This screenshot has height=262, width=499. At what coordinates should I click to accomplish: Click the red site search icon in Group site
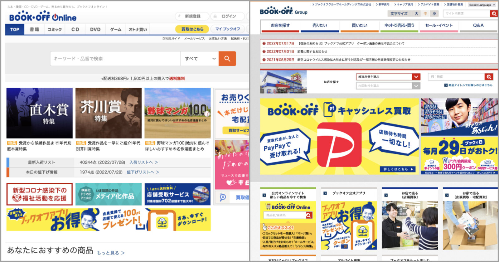494,13
